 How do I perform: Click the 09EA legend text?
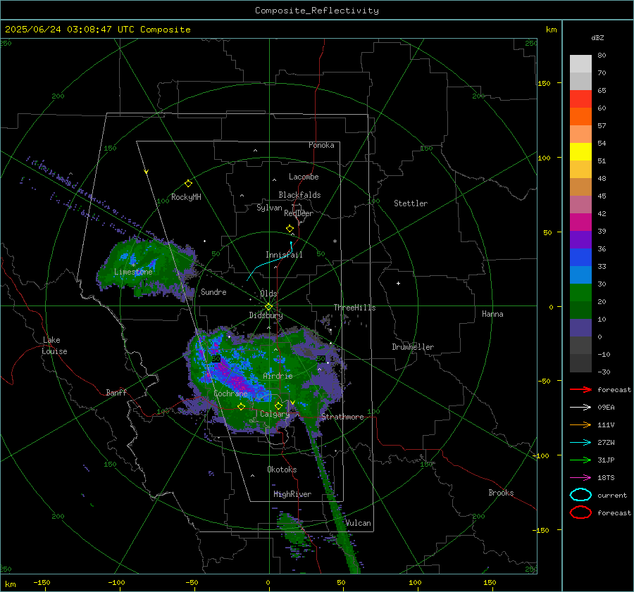pos(606,408)
